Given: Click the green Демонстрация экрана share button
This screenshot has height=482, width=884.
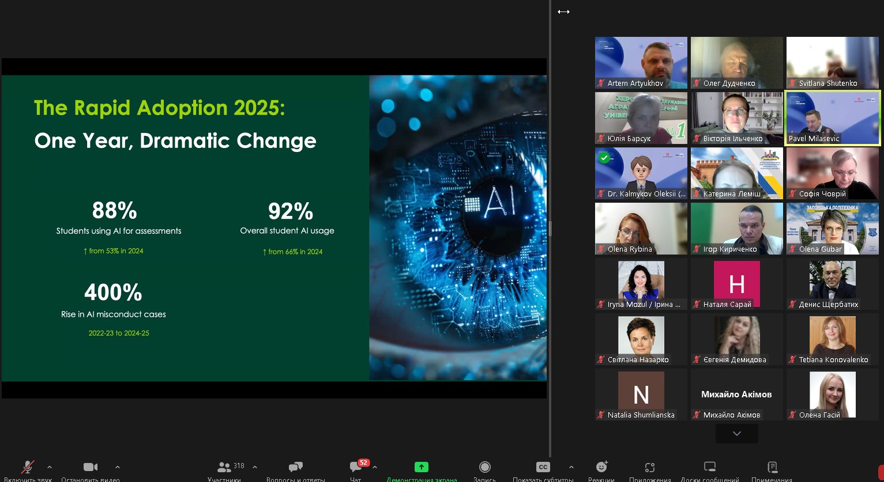Looking at the screenshot, I should coord(422,467).
